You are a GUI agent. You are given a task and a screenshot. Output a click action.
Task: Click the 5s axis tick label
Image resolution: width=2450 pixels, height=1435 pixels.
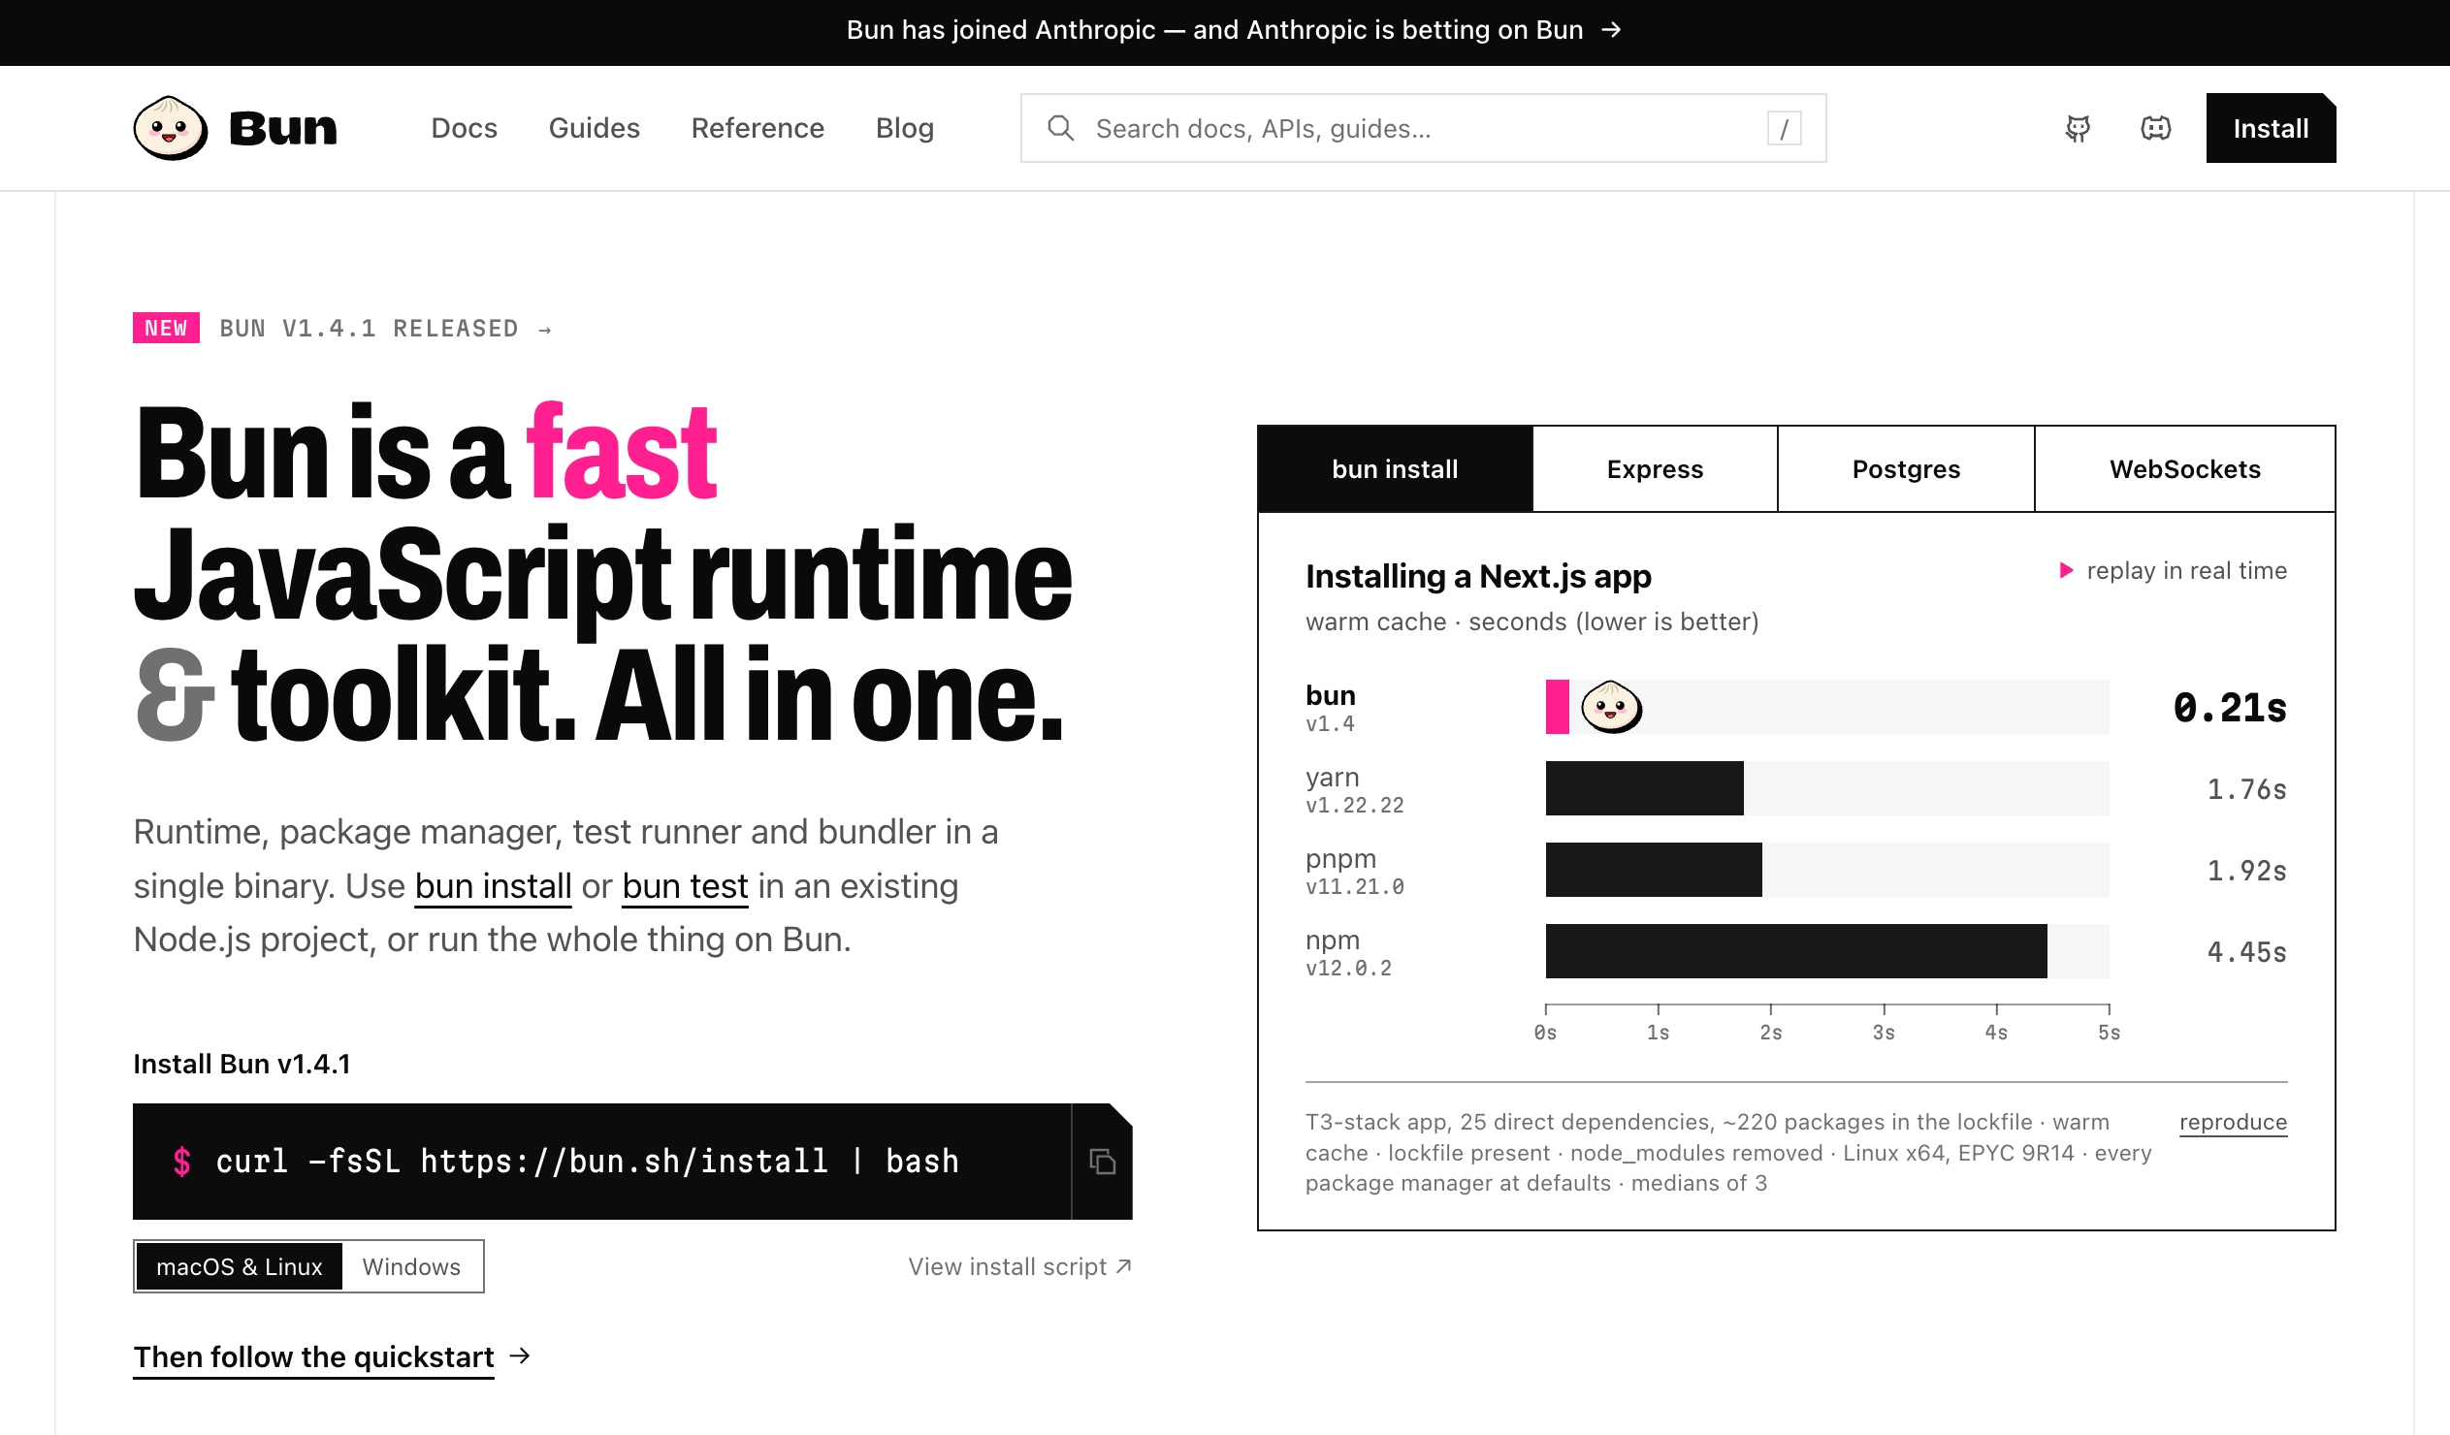[2109, 1032]
